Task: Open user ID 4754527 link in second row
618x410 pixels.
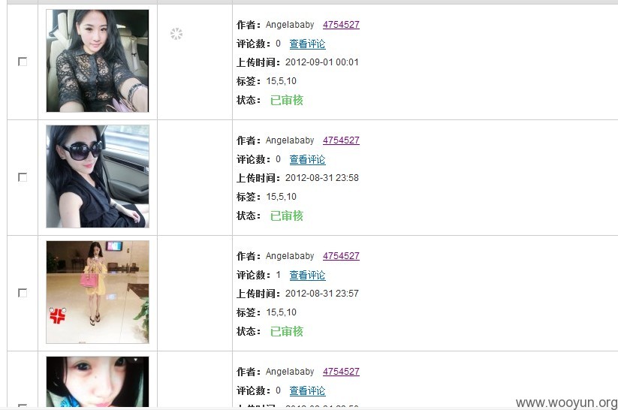Action: pyautogui.click(x=341, y=140)
